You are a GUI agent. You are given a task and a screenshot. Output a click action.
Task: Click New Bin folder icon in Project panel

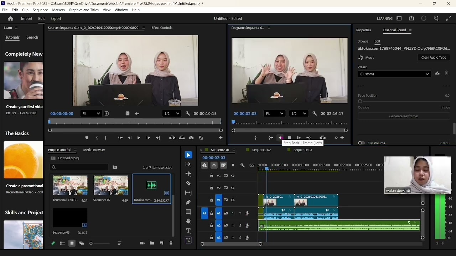tap(152, 243)
